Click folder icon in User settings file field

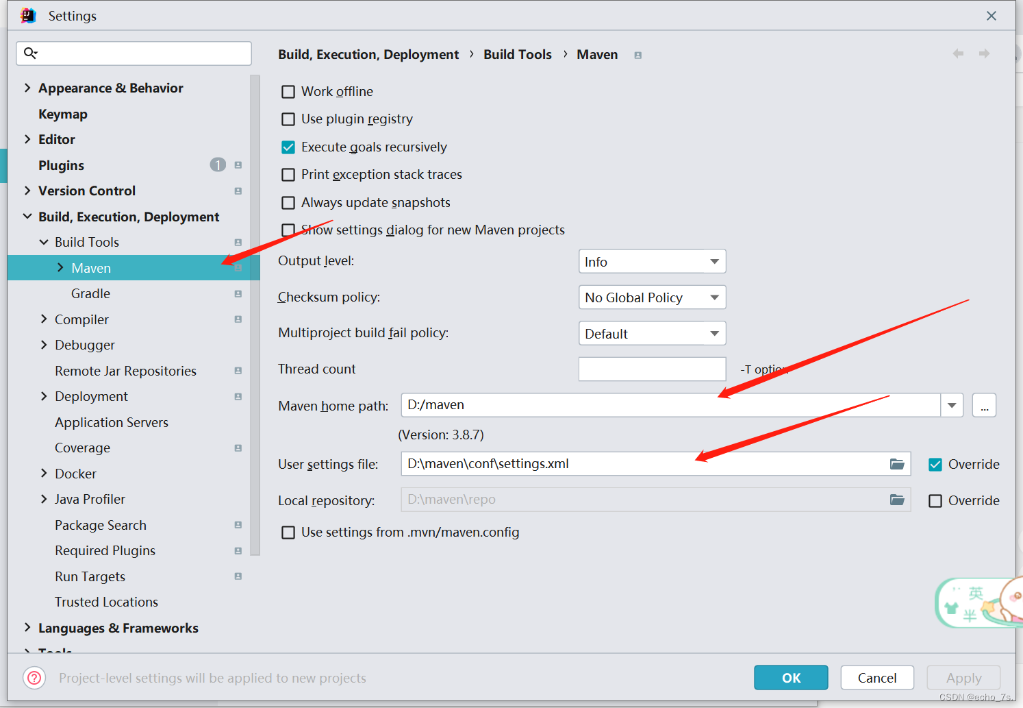tap(897, 464)
